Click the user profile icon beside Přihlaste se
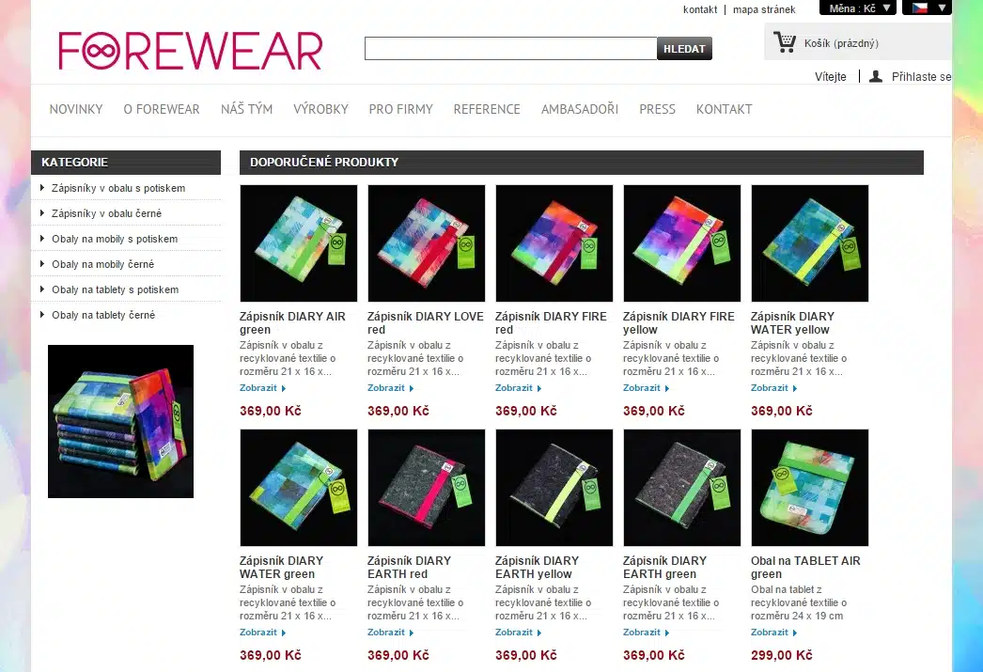This screenshot has width=983, height=672. (x=876, y=76)
